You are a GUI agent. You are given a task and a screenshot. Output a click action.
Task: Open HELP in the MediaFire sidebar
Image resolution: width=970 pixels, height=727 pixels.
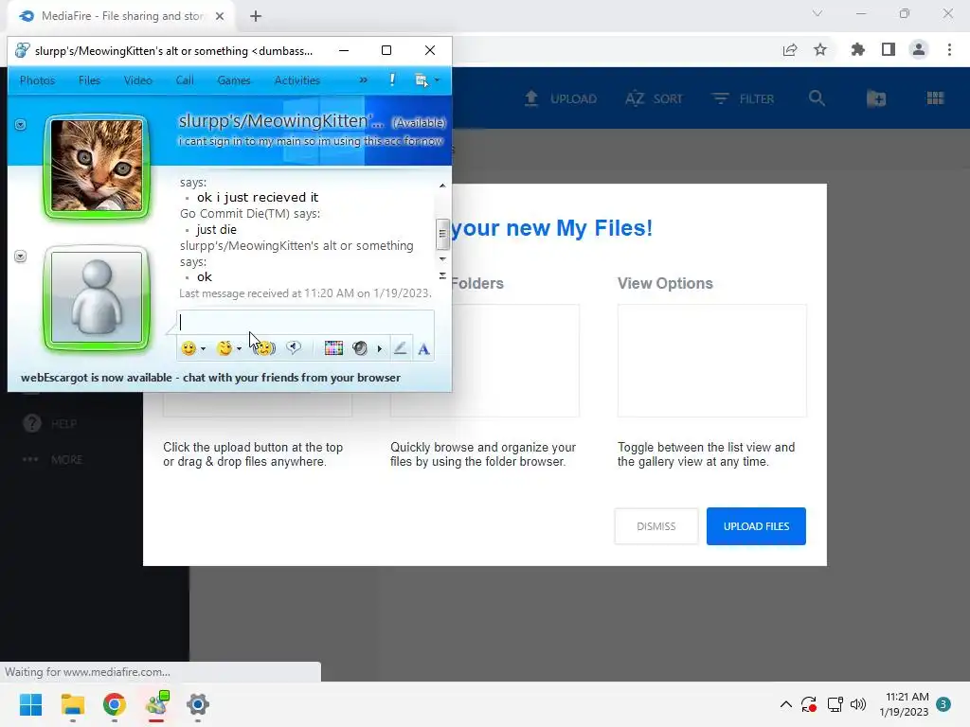tap(49, 423)
